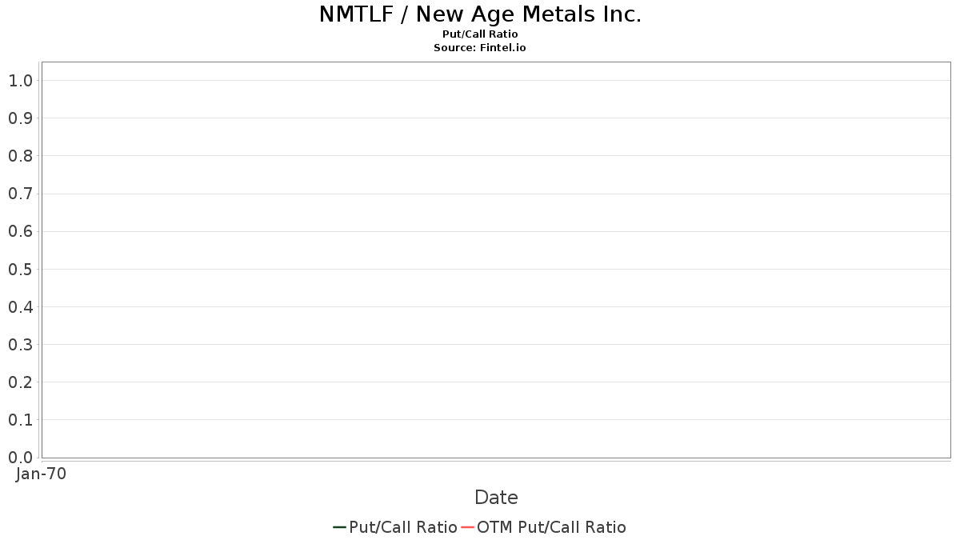Screen dimensions: 960x540
Task: Click the 0.1 y-axis label
Action: click(x=21, y=420)
